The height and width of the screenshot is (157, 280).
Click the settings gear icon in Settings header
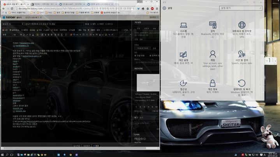pos(164,8)
